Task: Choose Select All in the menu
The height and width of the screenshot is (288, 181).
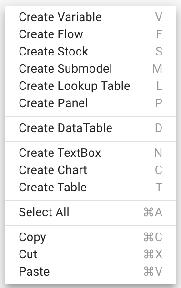Action: (90, 212)
